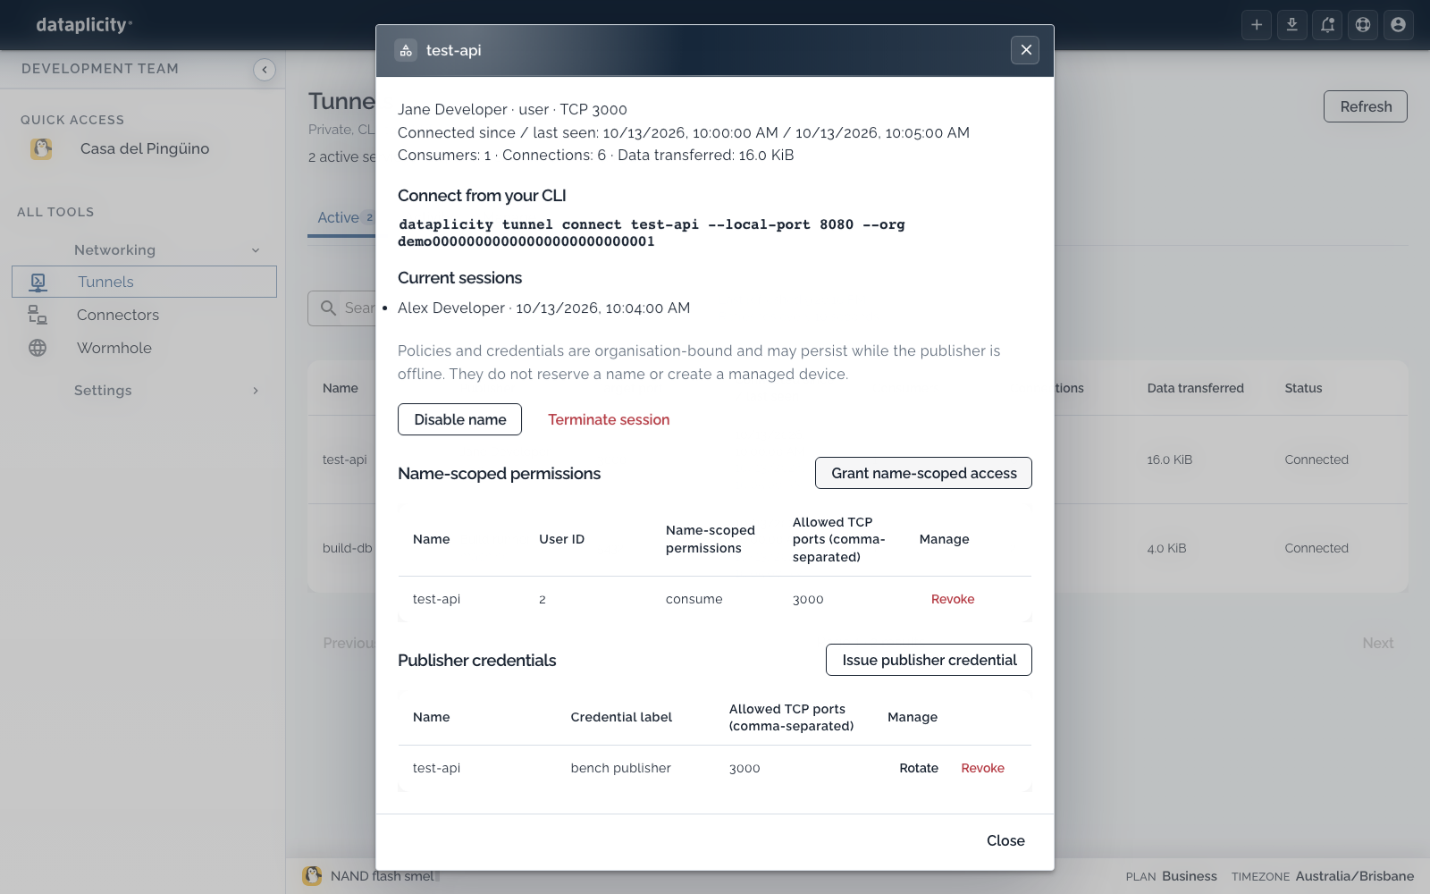The width and height of the screenshot is (1430, 894).
Task: Rotate the bench publisher credential
Action: tap(919, 768)
